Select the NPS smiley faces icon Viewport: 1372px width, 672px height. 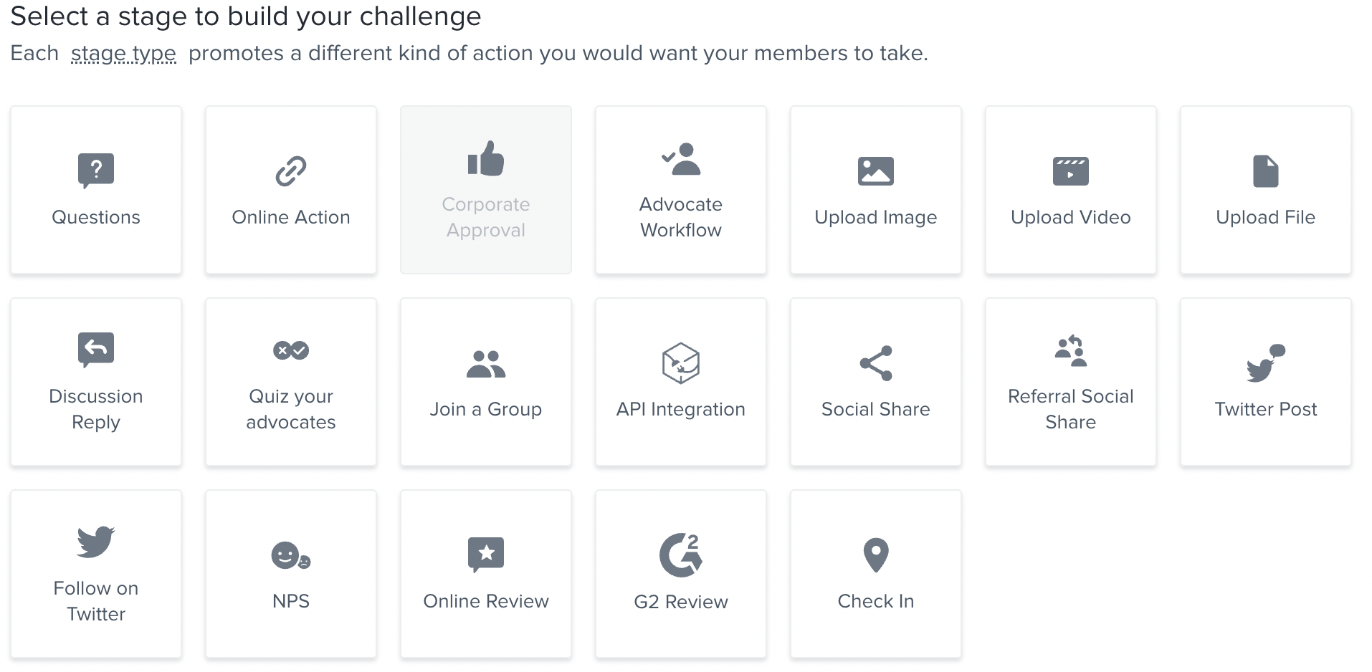[291, 555]
